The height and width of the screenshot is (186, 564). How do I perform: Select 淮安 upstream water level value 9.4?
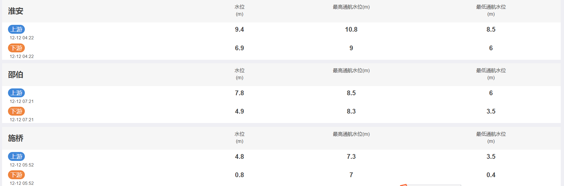click(239, 29)
